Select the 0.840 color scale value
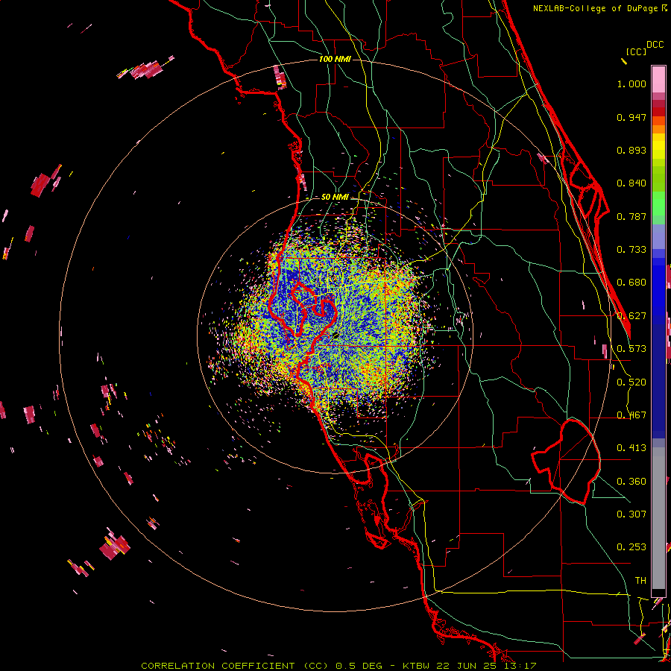This screenshot has width=671, height=671. pos(631,183)
